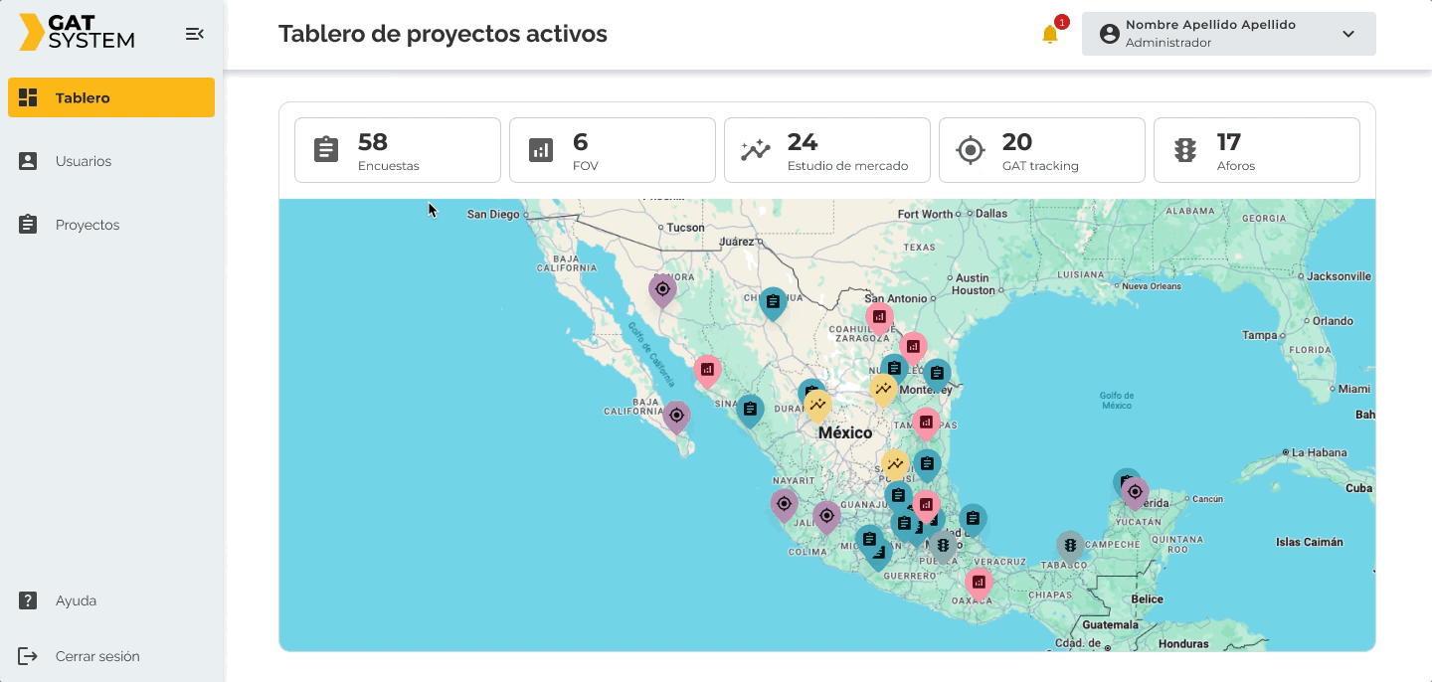Click the purple tracking marker in Sonora
The width and height of the screenshot is (1432, 682).
coord(662,289)
